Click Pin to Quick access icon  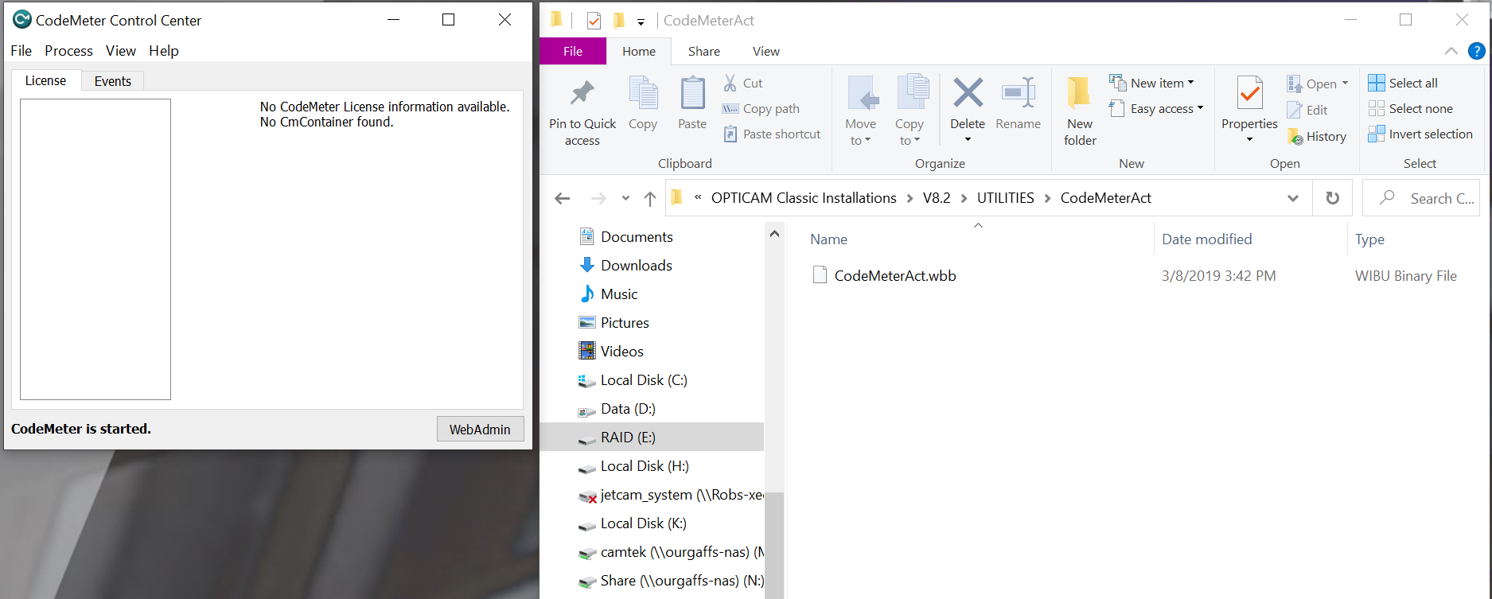coord(582,93)
